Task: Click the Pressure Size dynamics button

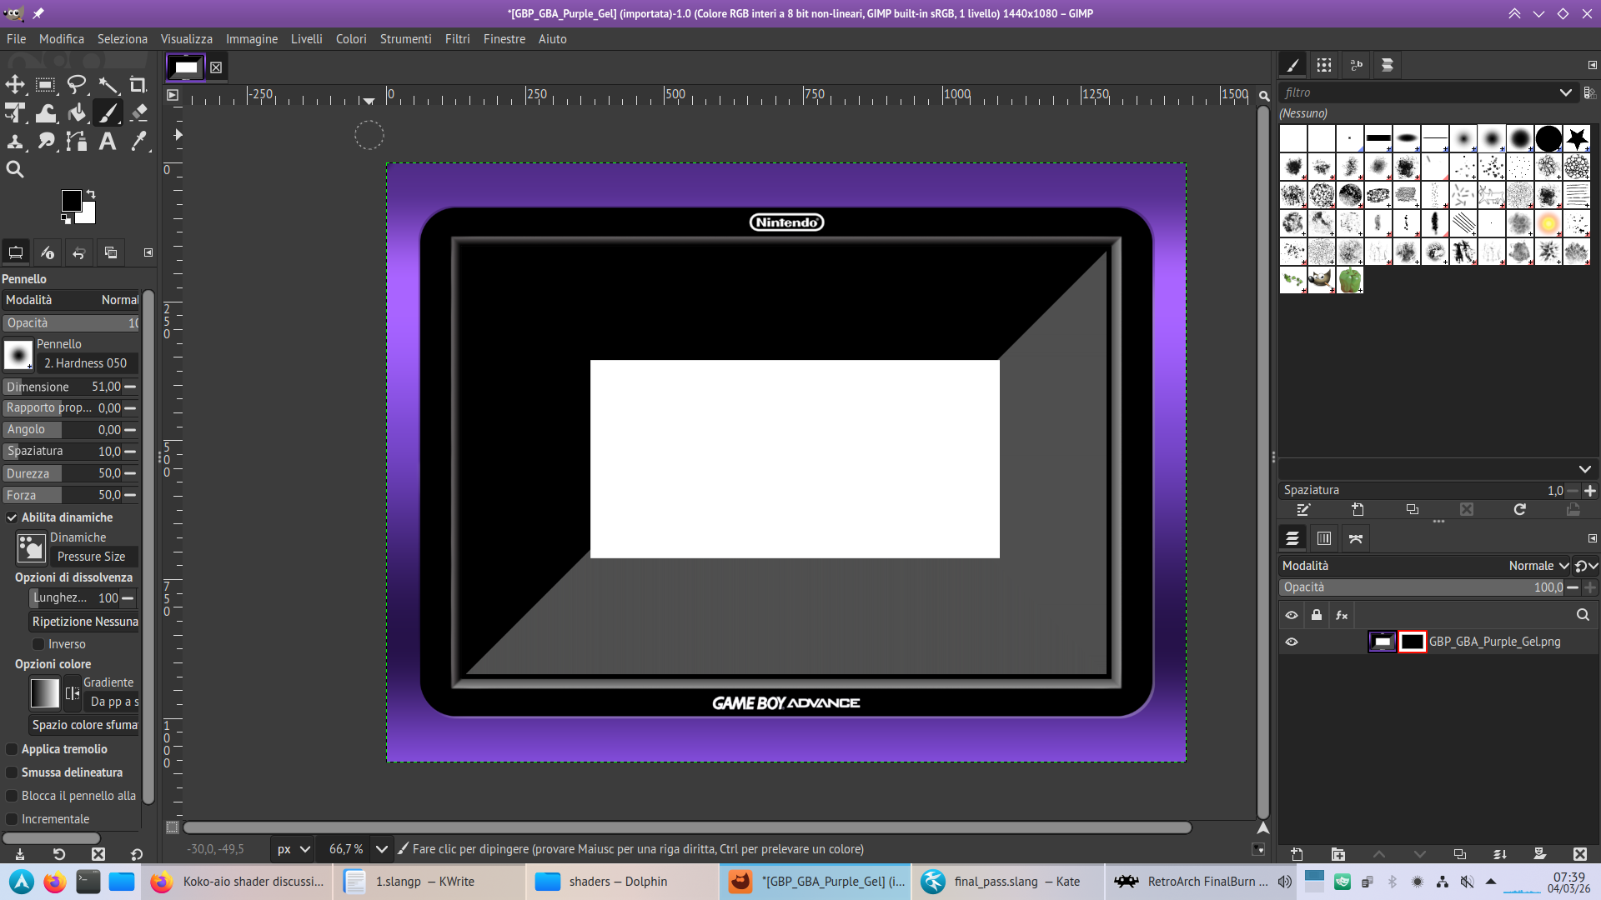Action: [92, 557]
